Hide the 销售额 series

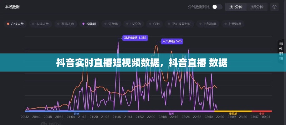click(x=89, y=24)
